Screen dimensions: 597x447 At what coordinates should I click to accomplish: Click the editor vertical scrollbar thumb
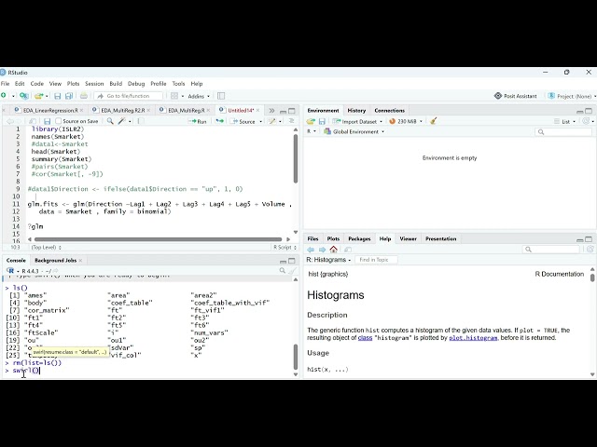coord(296,158)
